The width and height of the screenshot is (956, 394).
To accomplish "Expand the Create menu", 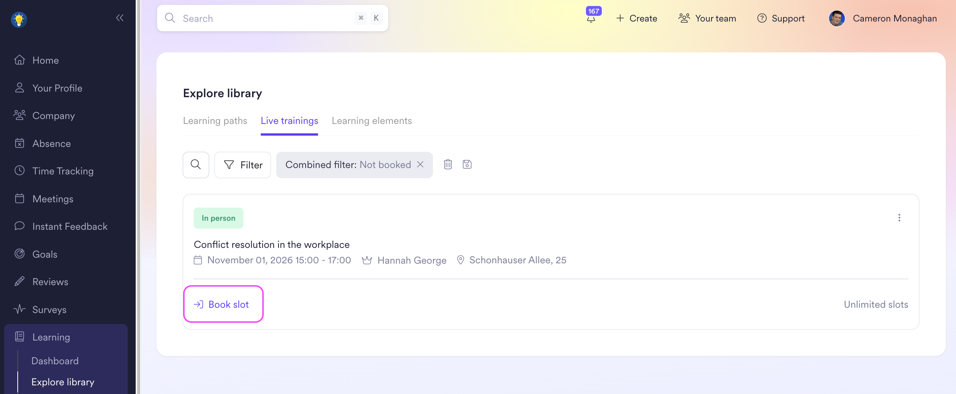I will 636,18.
